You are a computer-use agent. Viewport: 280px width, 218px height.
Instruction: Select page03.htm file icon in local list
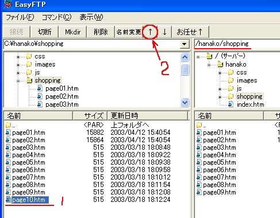[8, 147]
